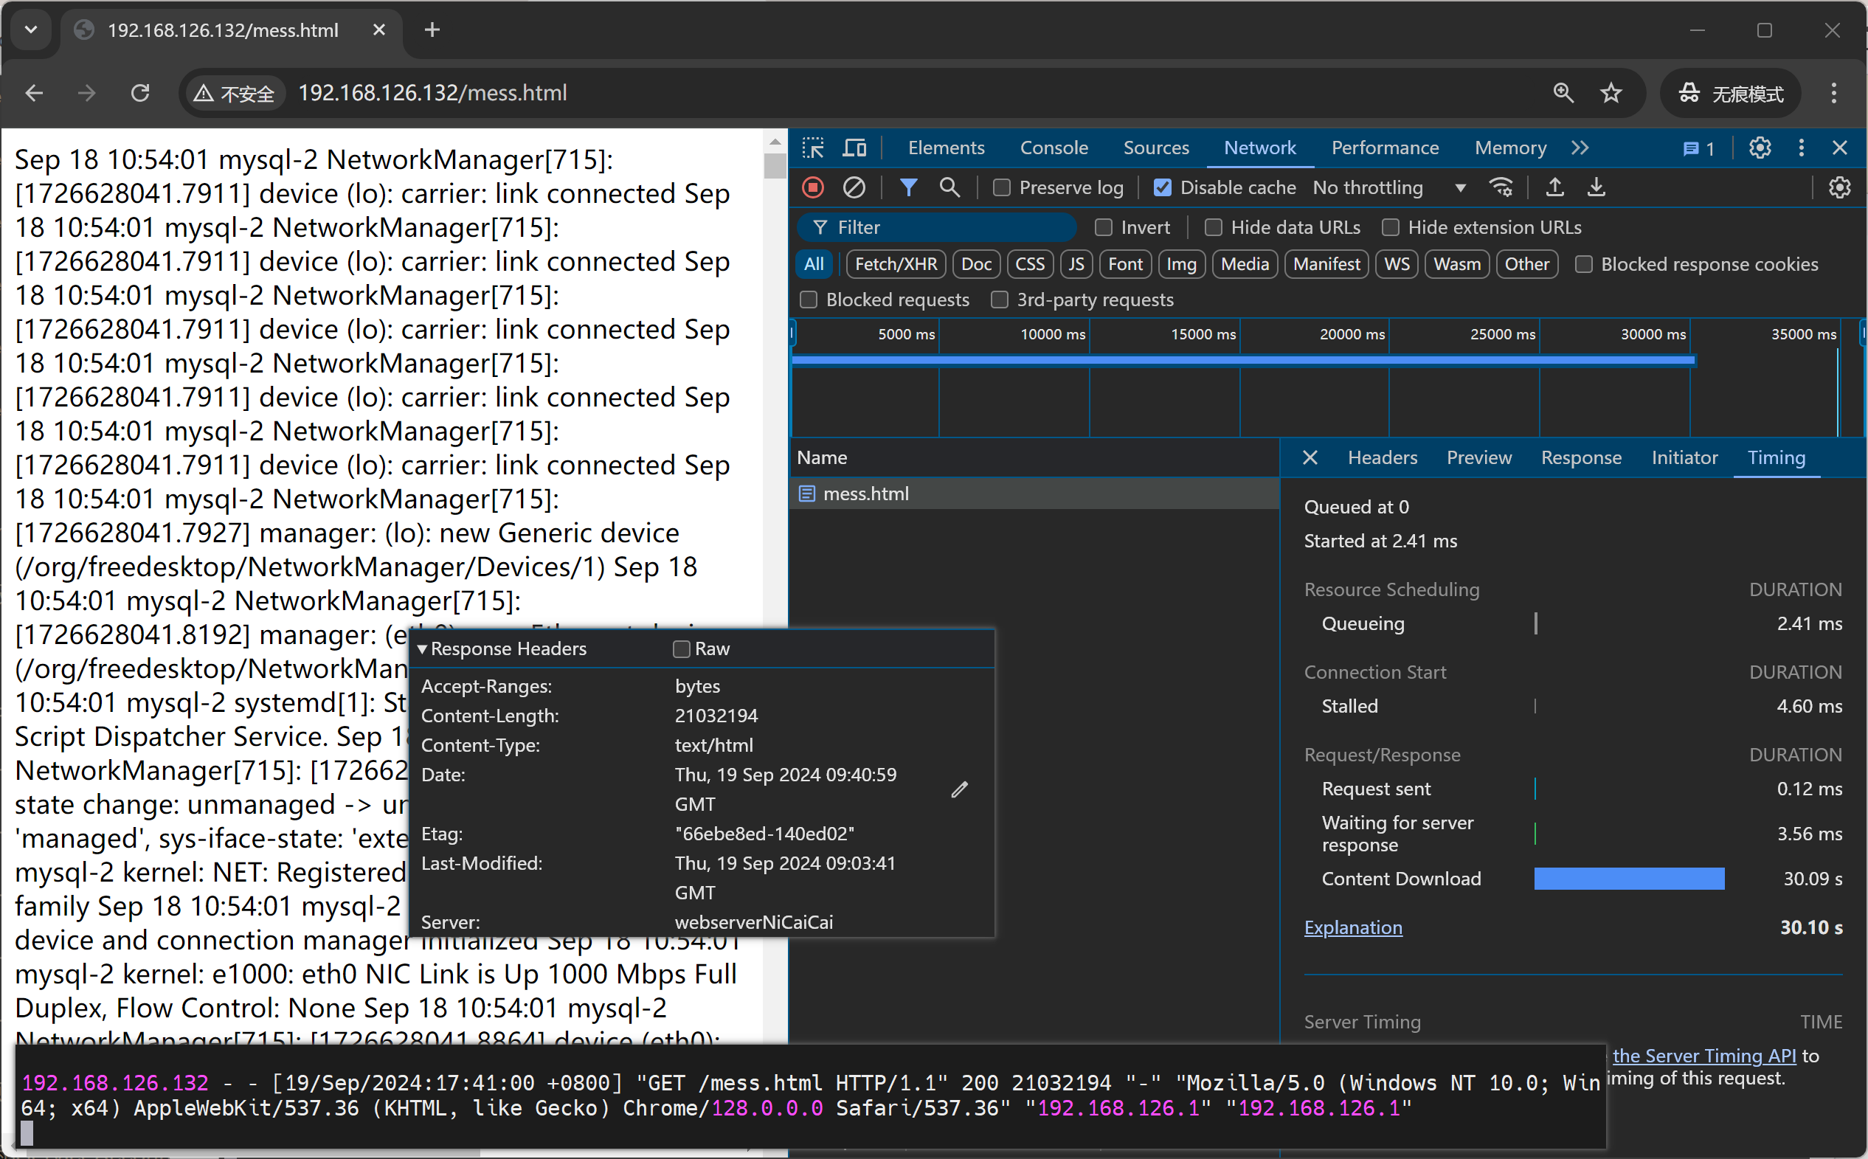Click the Explanation link for timing
1868x1159 pixels.
1354,927
